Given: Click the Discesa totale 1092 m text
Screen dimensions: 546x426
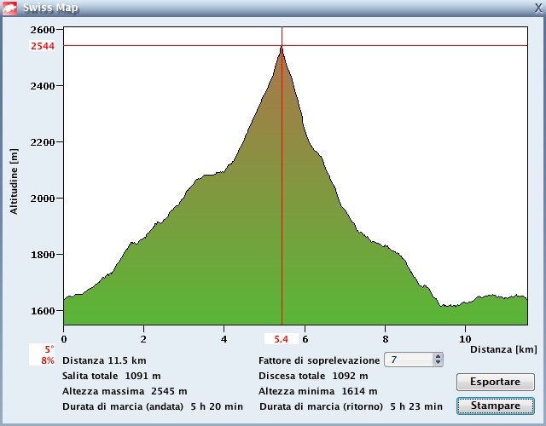Looking at the screenshot, I should coord(313,376).
